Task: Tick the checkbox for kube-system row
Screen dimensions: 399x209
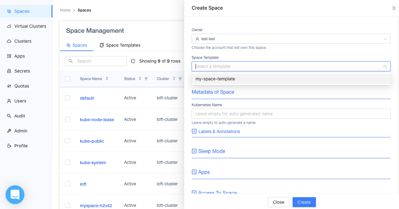Action: pos(67,162)
